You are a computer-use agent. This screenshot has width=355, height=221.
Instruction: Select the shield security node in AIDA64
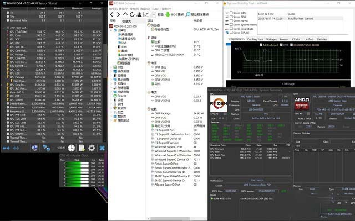115,108
